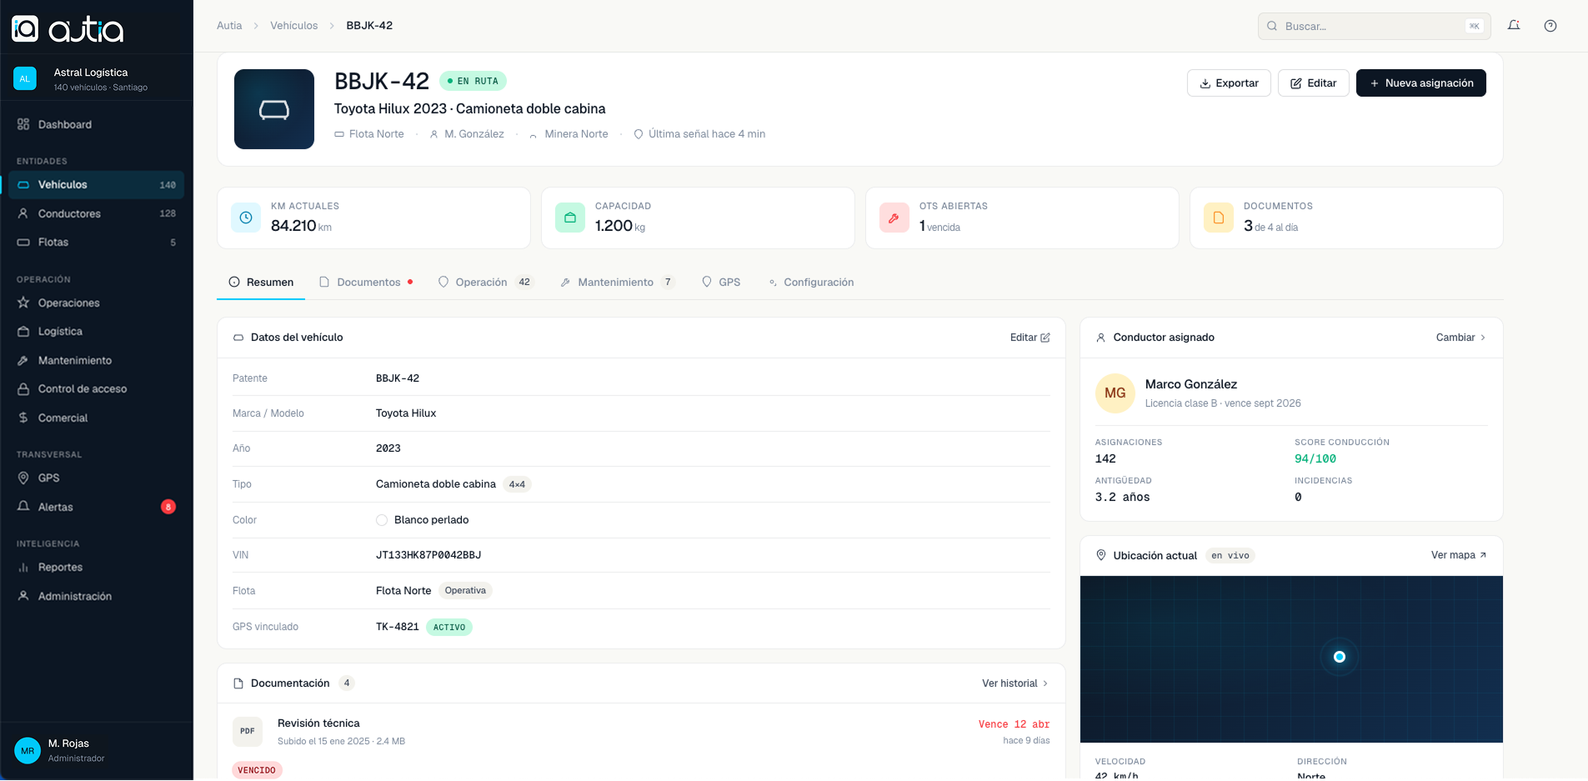Click the Conductores person icon in sidebar
Screen dimensions: 1588x781
23,213
